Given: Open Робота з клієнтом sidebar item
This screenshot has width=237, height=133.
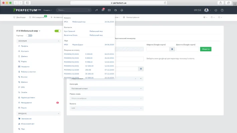Looking at the screenshot, I should click(x=28, y=72).
